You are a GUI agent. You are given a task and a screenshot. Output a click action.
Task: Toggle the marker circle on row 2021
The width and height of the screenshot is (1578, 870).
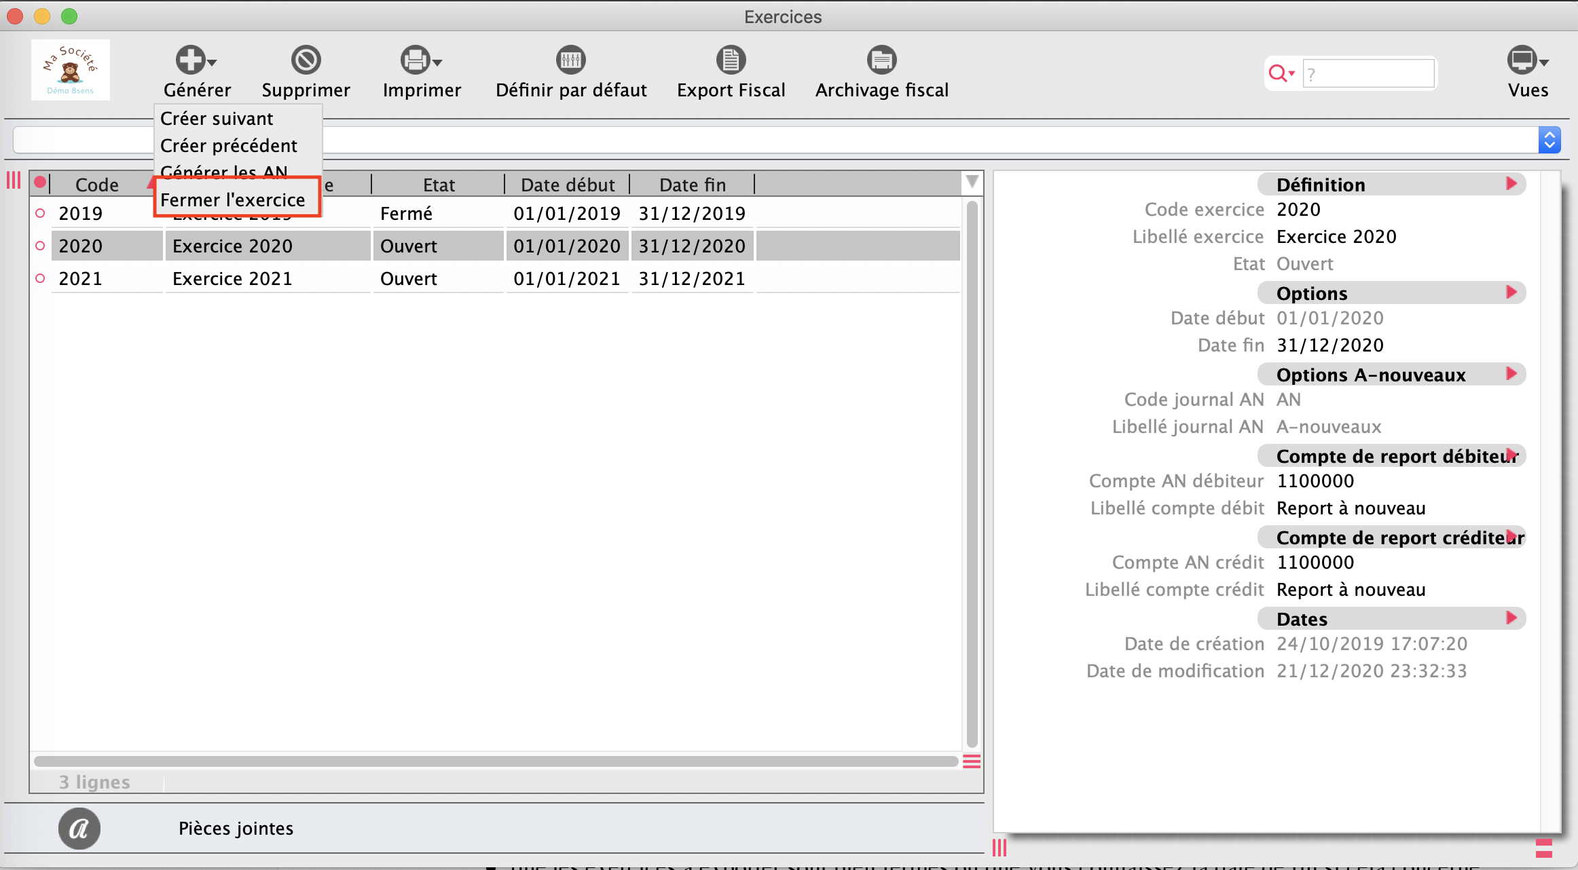point(40,278)
